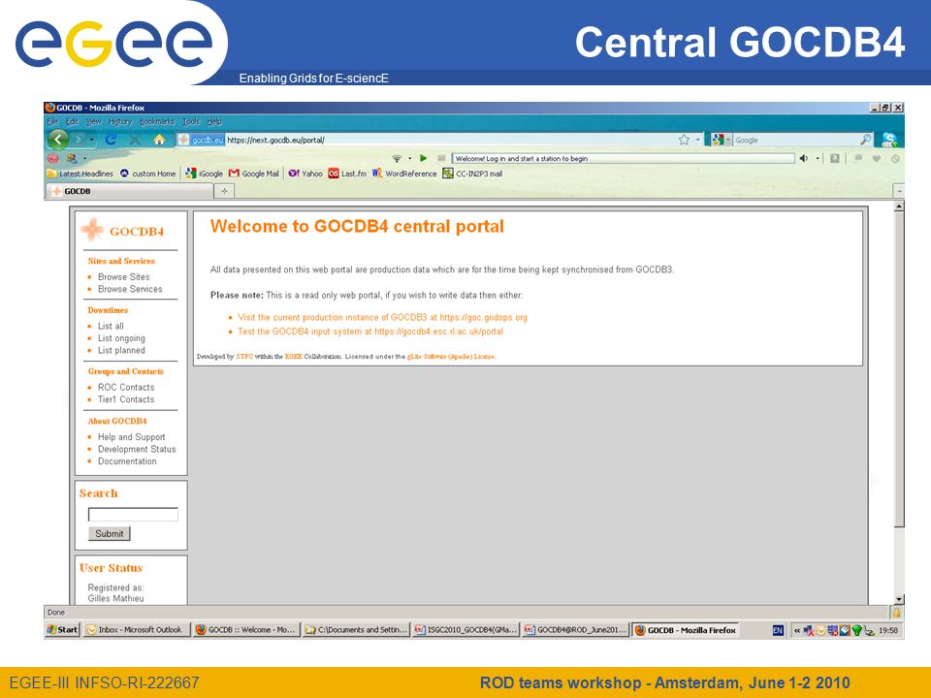Screen dimensions: 931x698
Task: Expand the wifi station dropdown arrow
Action: (x=409, y=158)
